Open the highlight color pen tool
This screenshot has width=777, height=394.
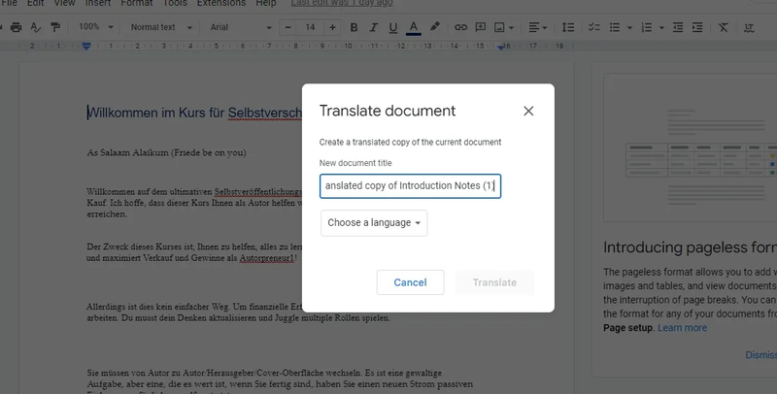[x=434, y=27]
